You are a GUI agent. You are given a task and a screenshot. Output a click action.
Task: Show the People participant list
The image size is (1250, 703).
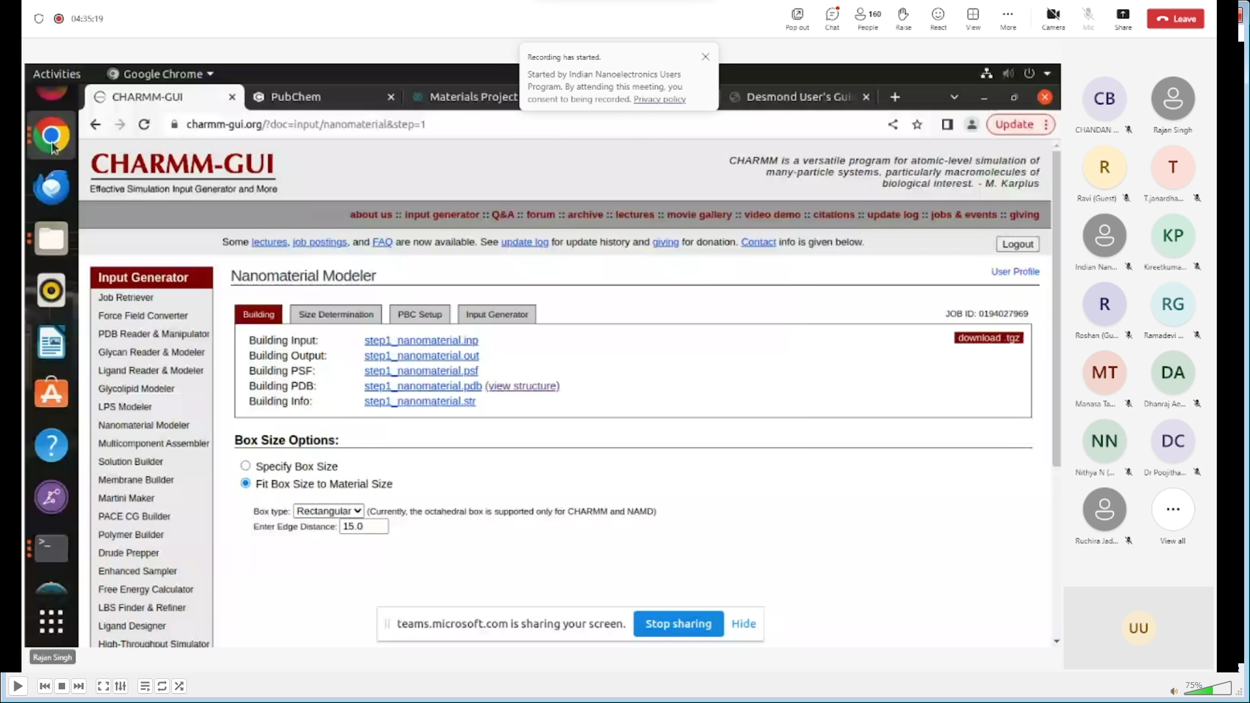coord(868,19)
